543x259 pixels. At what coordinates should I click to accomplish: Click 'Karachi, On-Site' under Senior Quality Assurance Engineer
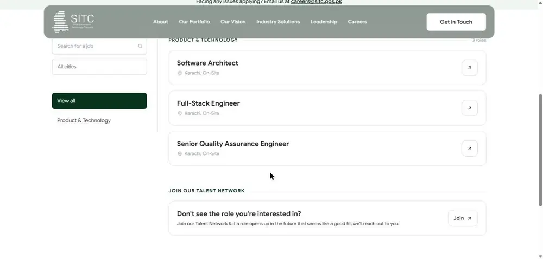coord(201,154)
